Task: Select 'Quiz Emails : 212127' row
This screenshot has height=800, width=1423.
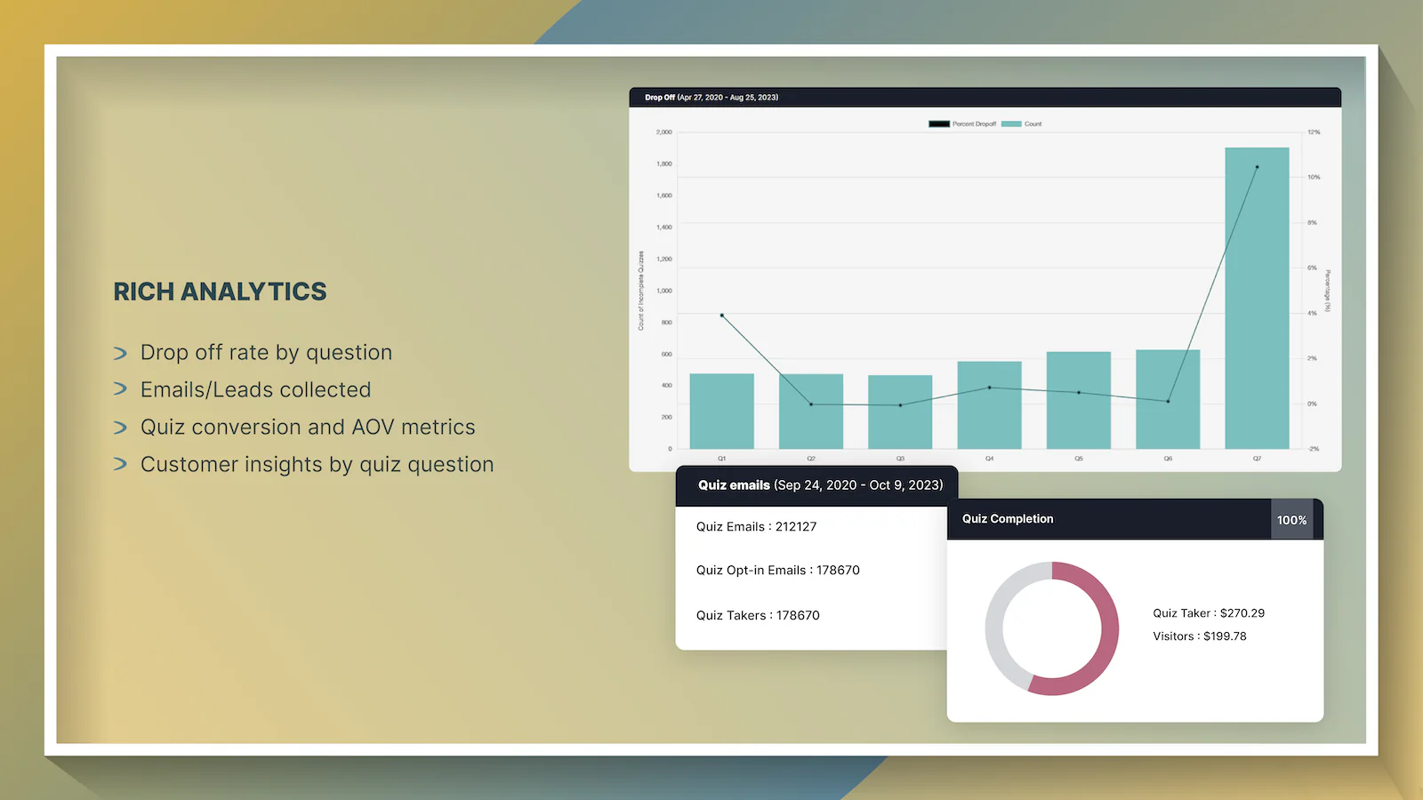Action: (756, 527)
